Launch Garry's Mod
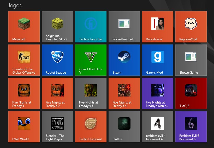This screenshot has height=148, width=214. (x=158, y=60)
